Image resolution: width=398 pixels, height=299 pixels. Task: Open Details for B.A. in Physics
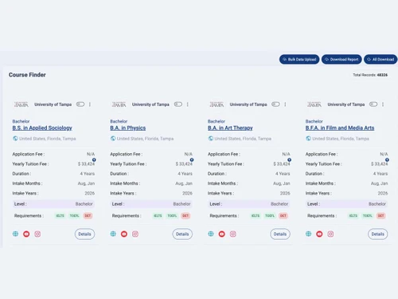coord(182,234)
